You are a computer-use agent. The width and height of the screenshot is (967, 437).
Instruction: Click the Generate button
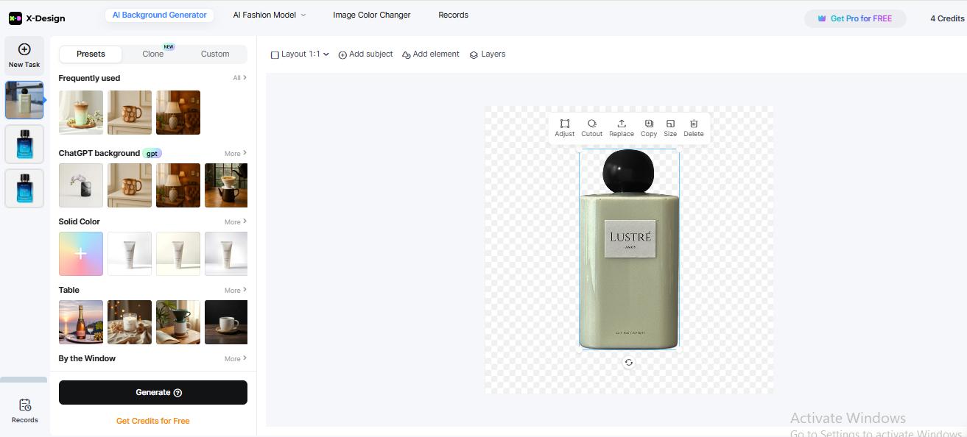click(x=153, y=392)
